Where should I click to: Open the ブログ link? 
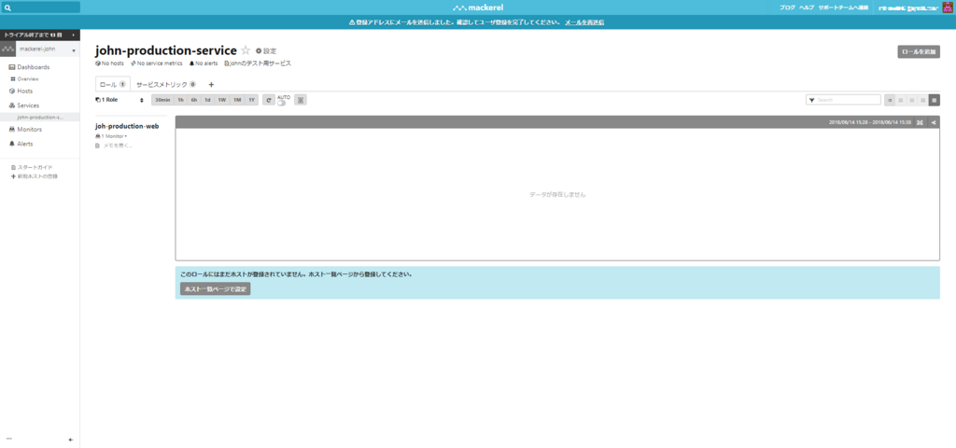pyautogui.click(x=787, y=7)
